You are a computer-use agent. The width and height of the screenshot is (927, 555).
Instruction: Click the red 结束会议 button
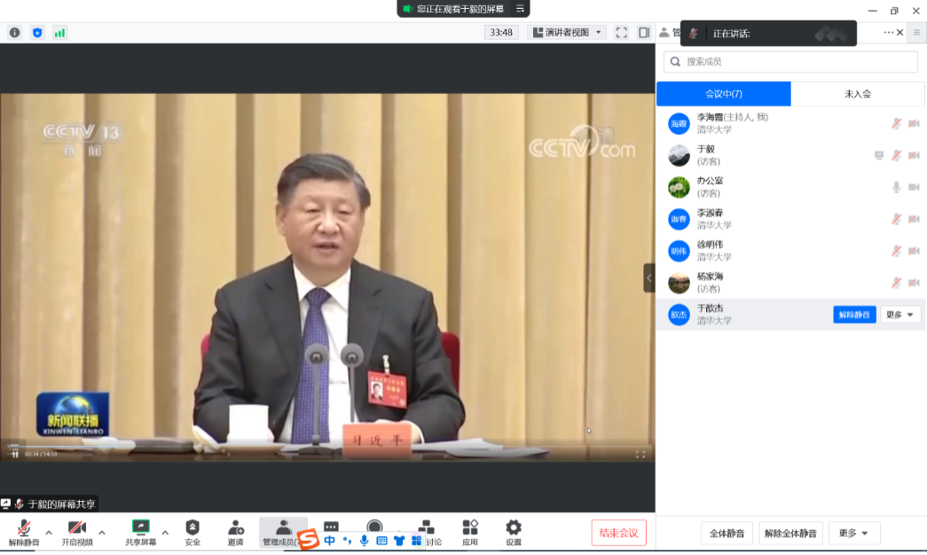tap(618, 533)
